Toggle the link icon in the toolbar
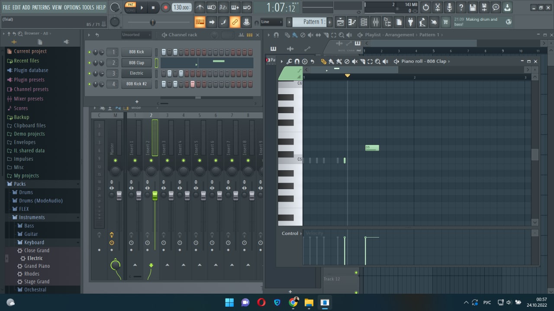Screen dimensions: 554x311 pyautogui.click(x=235, y=22)
